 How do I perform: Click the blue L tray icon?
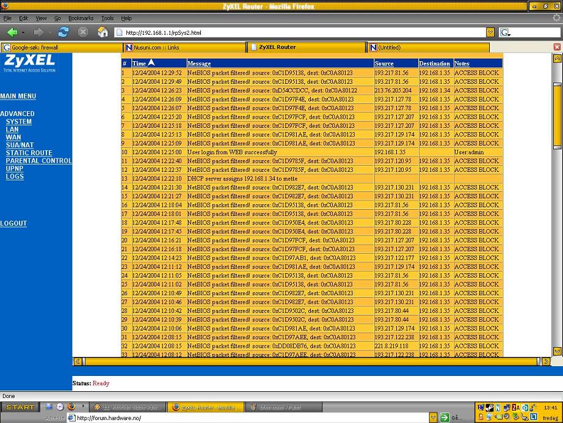[x=534, y=416]
